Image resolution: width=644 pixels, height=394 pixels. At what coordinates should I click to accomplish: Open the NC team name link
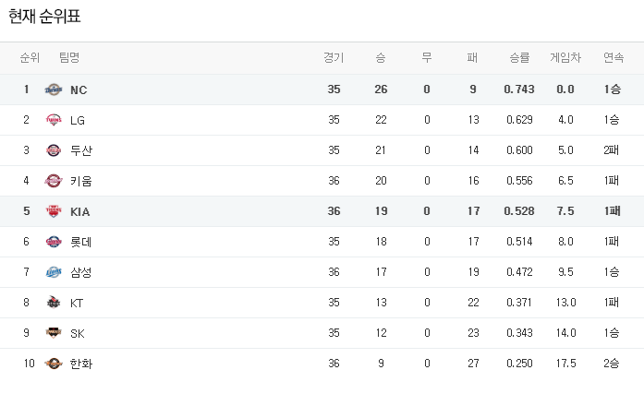(79, 90)
